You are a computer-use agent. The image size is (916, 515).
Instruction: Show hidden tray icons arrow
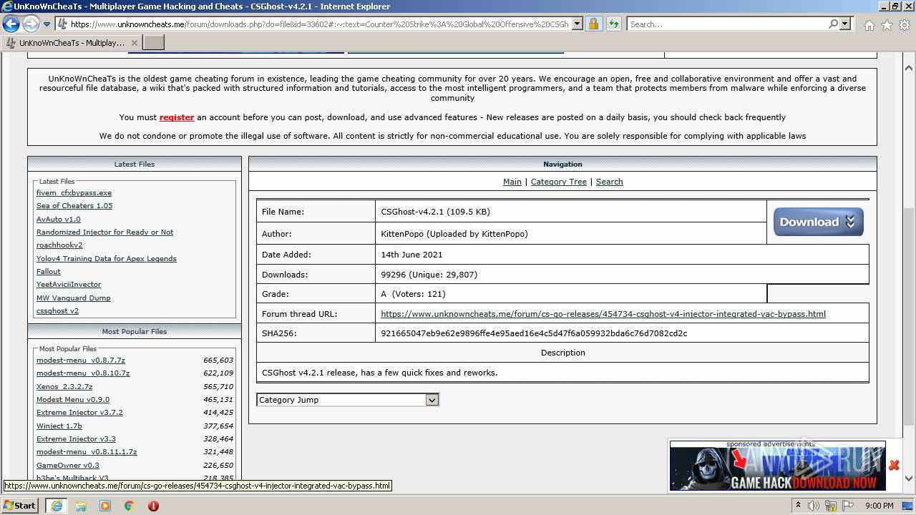coord(799,506)
